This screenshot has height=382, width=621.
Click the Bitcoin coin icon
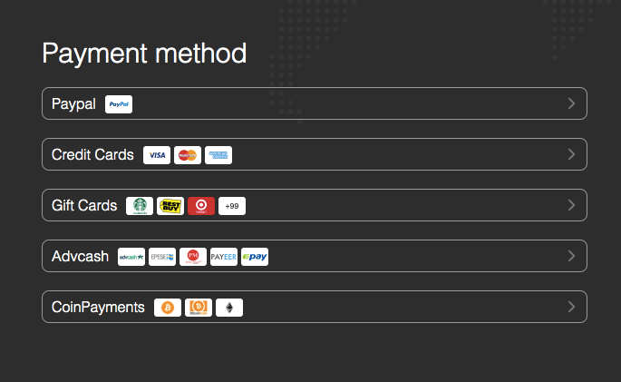point(168,308)
